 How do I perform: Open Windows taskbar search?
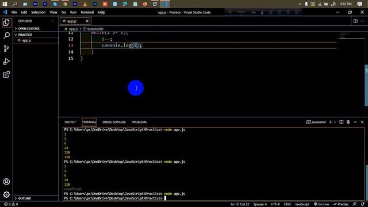tap(14, 4)
